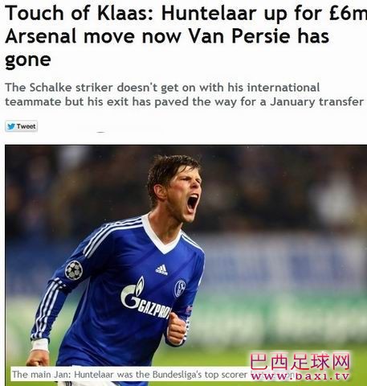Click the player's clenched fist
The width and height of the screenshot is (367, 386).
tap(177, 329)
